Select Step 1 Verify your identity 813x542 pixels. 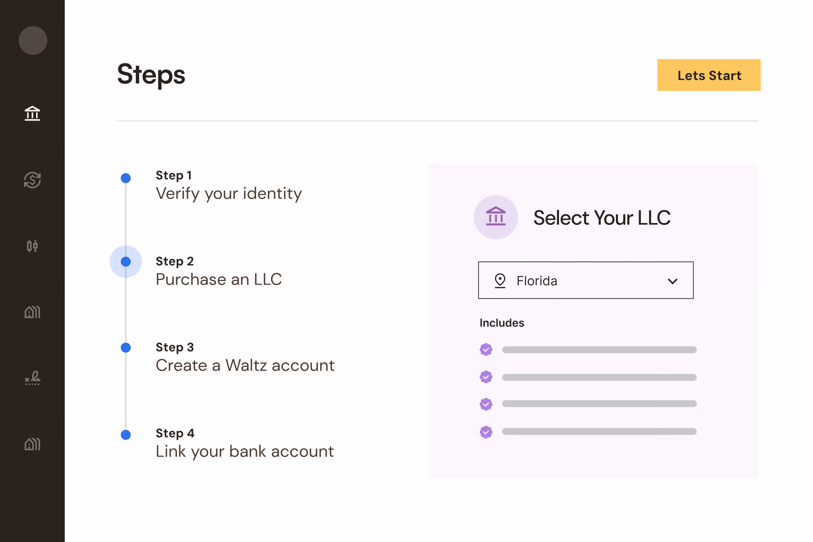click(x=229, y=185)
